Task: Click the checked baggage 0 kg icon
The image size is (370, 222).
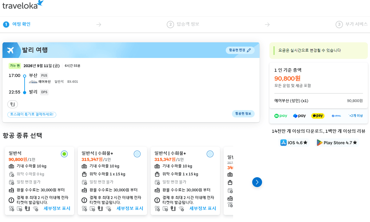Action: tap(12, 174)
